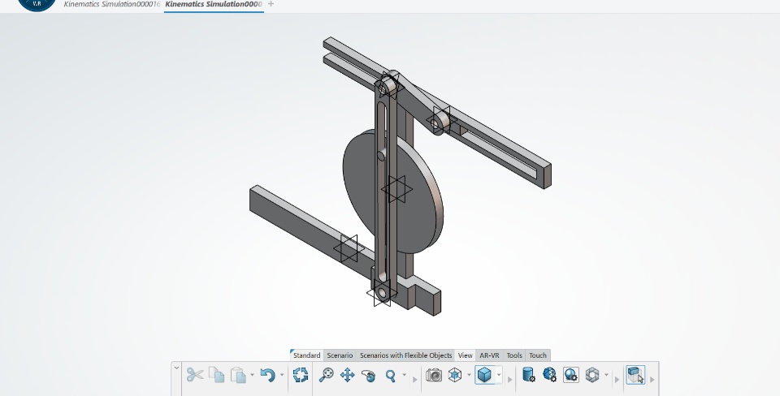Switch to the Scenario tab
This screenshot has width=780, height=396.
(340, 355)
